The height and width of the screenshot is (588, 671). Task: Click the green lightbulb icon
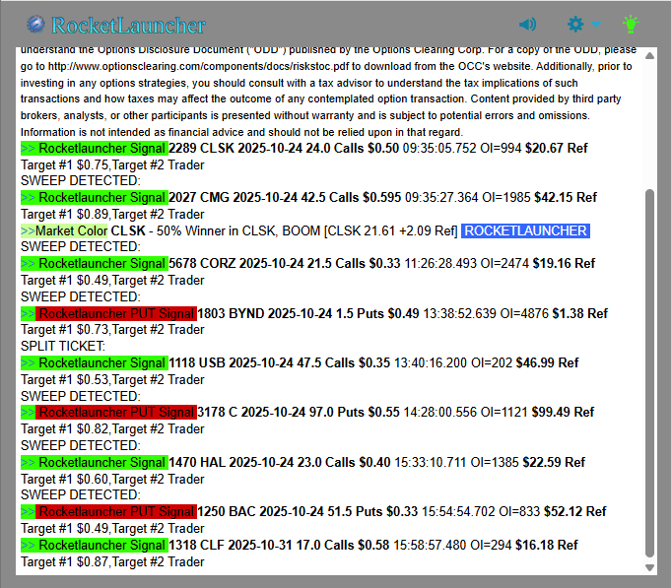(x=631, y=24)
